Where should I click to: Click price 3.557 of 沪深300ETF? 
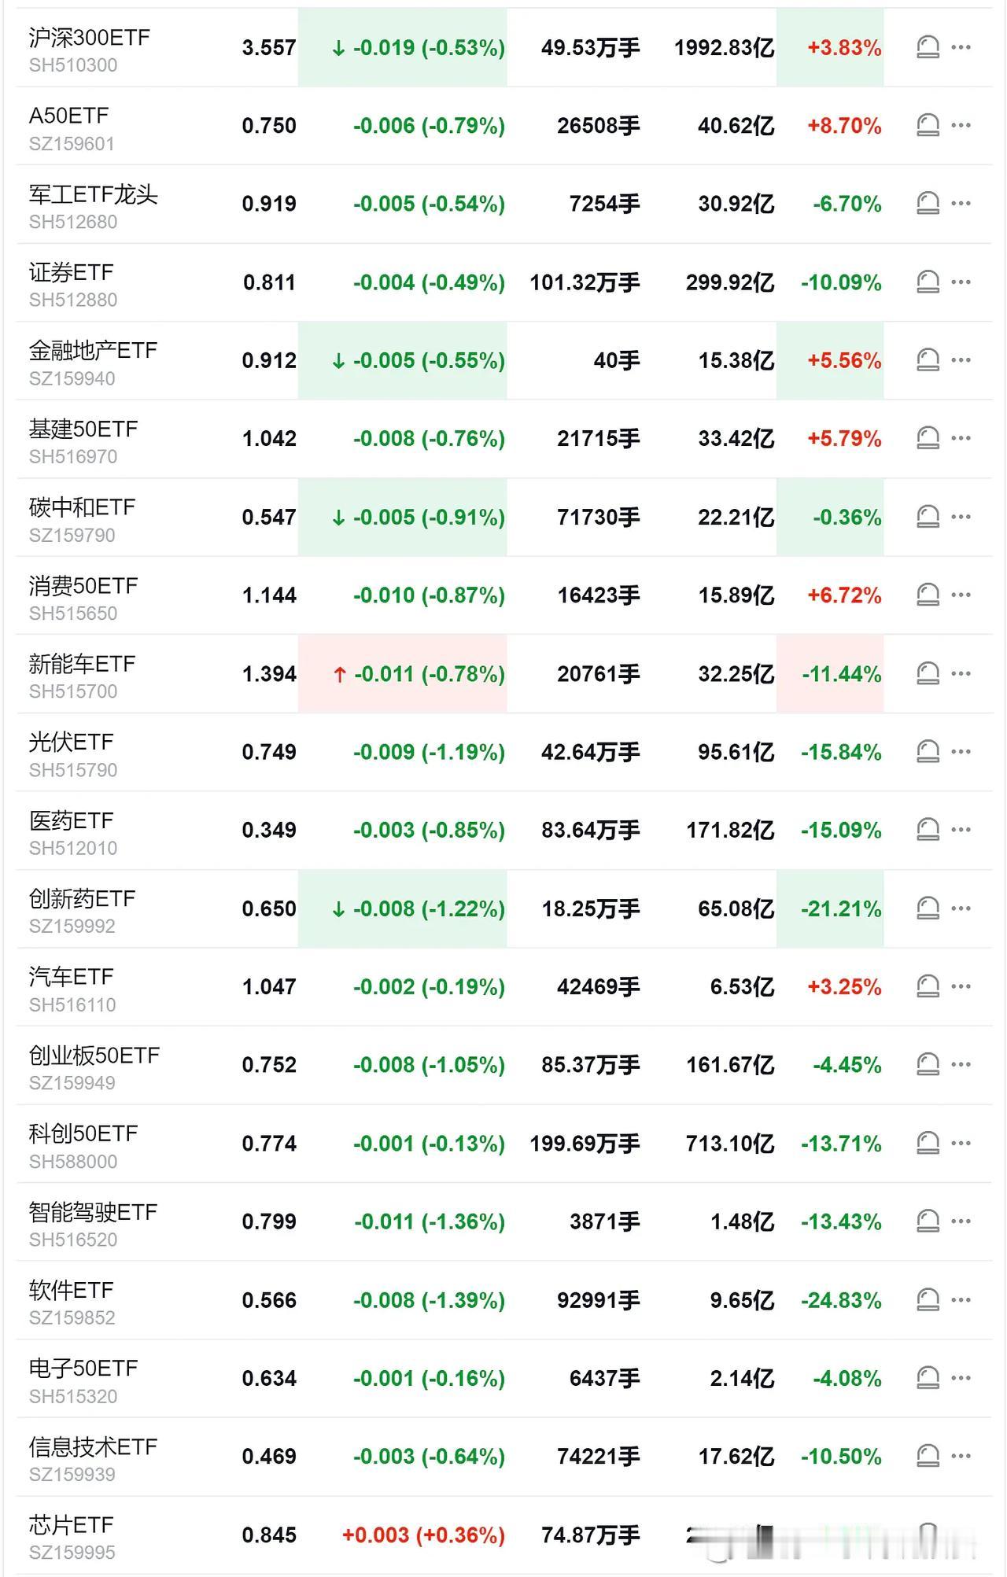[x=269, y=47]
